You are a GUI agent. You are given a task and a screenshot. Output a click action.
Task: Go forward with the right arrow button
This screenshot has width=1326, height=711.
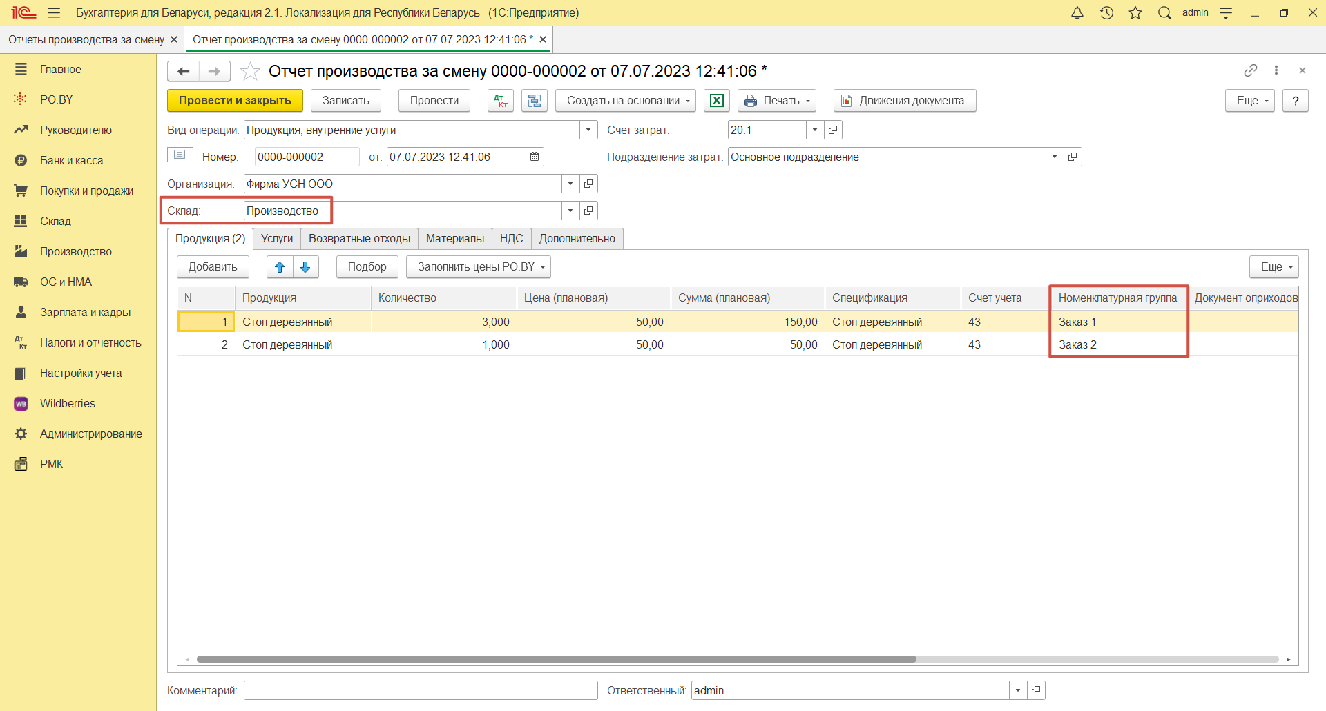pyautogui.click(x=214, y=71)
